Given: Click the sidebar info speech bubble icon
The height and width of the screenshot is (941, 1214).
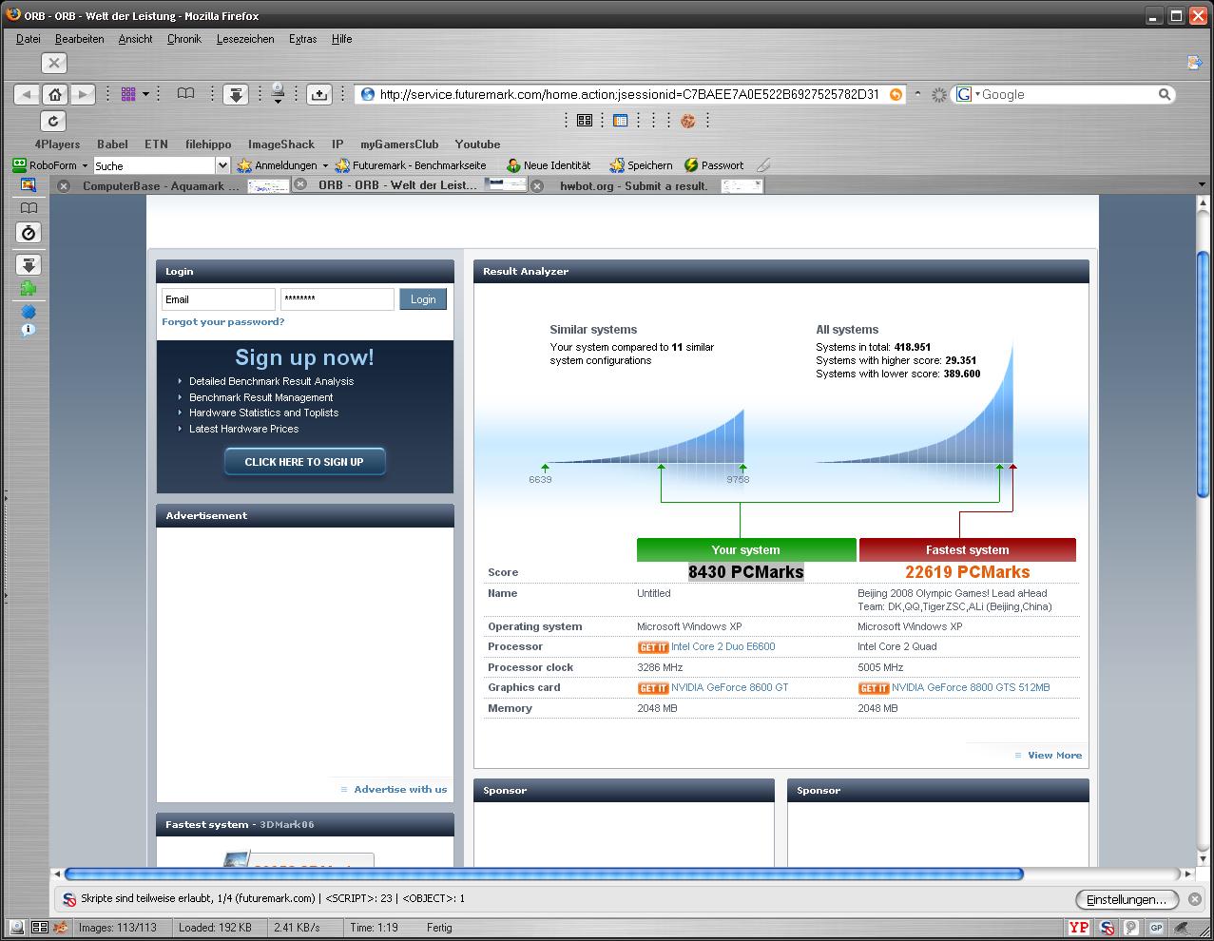Looking at the screenshot, I should [29, 331].
